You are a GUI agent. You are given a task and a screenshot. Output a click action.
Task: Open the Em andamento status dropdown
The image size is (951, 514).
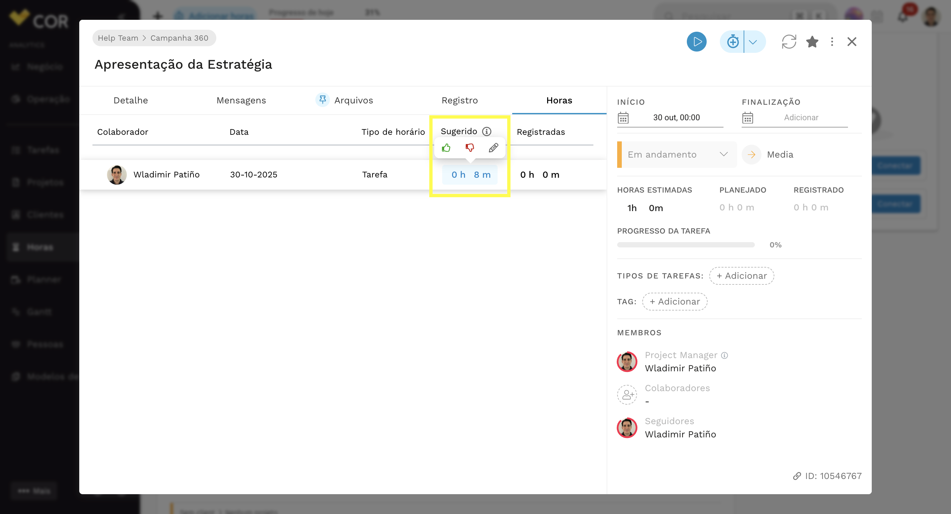coord(677,155)
